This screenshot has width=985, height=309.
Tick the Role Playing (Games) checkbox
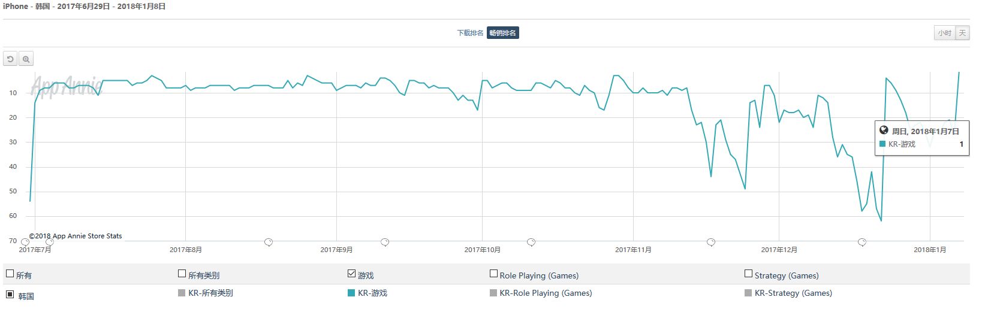493,274
